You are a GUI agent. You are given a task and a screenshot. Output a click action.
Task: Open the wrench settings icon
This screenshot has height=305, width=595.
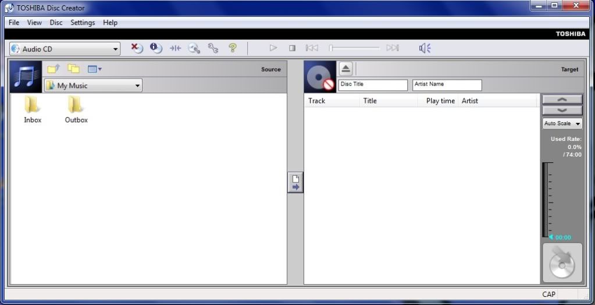[213, 48]
